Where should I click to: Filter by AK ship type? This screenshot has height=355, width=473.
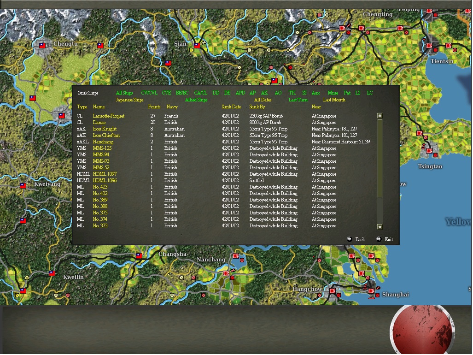click(264, 93)
